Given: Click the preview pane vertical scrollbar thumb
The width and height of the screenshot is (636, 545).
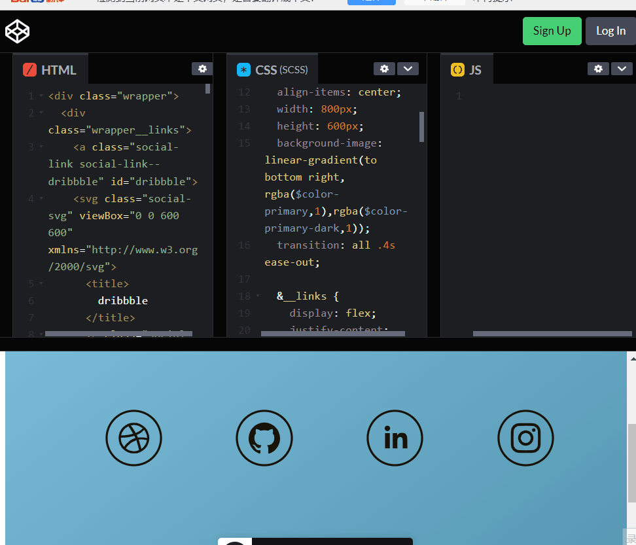Looking at the screenshot, I should 632,463.
